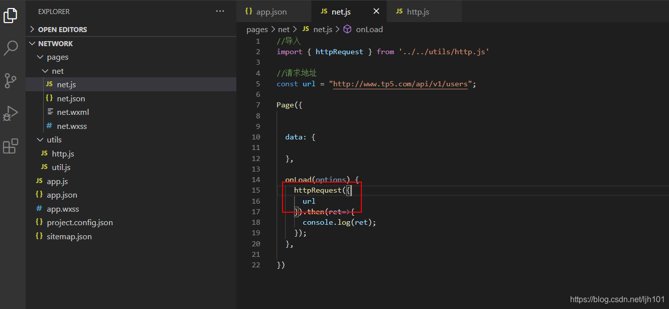
Task: Open app.wxss in the file tree
Action: coord(131,209)
